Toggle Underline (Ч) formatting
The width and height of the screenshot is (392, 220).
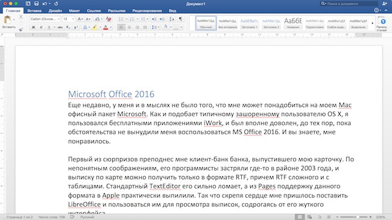coord(49,27)
